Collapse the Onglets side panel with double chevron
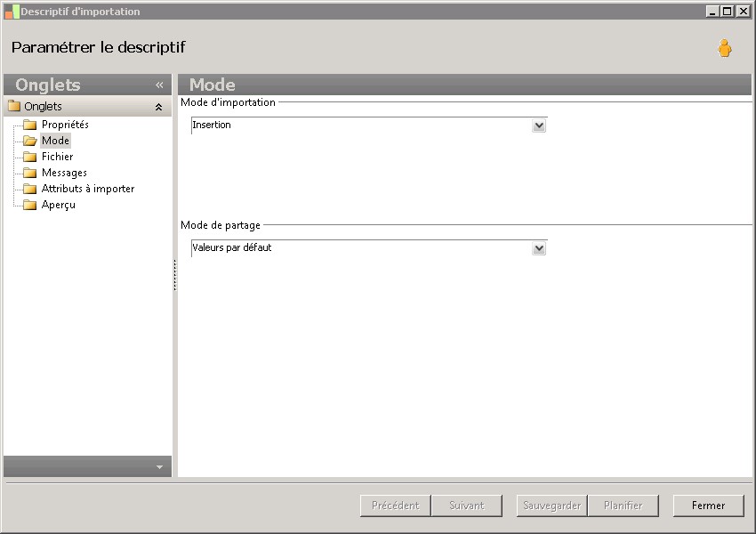Image resolution: width=756 pixels, height=534 pixels. tap(159, 85)
